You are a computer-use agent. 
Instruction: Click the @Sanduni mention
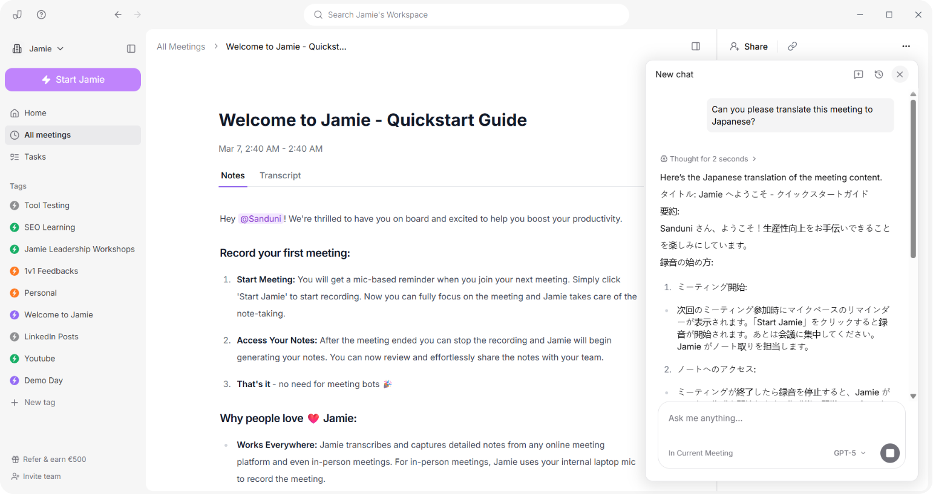261,219
